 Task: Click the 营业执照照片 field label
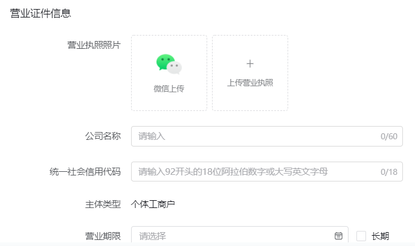pyautogui.click(x=94, y=46)
